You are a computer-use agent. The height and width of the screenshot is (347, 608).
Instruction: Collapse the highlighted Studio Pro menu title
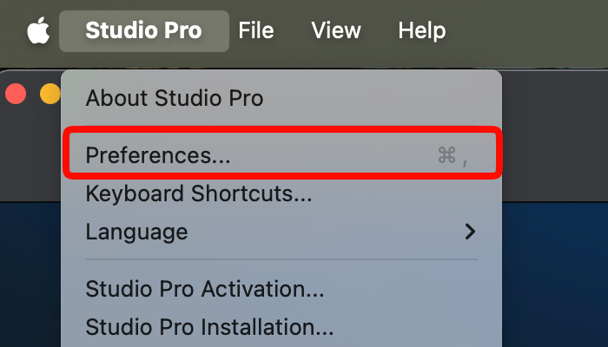(x=144, y=31)
